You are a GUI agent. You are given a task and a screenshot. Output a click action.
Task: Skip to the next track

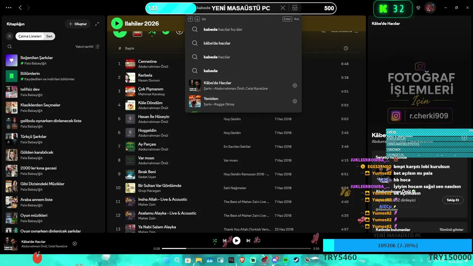coord(248,241)
